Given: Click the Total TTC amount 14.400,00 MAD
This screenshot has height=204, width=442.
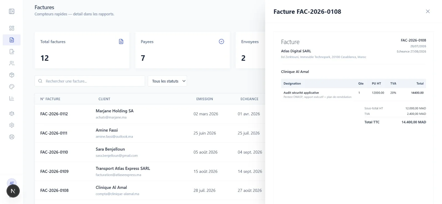Looking at the screenshot, I should pyautogui.click(x=414, y=122).
